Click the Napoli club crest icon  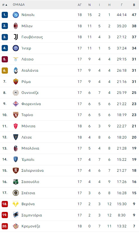16,15
